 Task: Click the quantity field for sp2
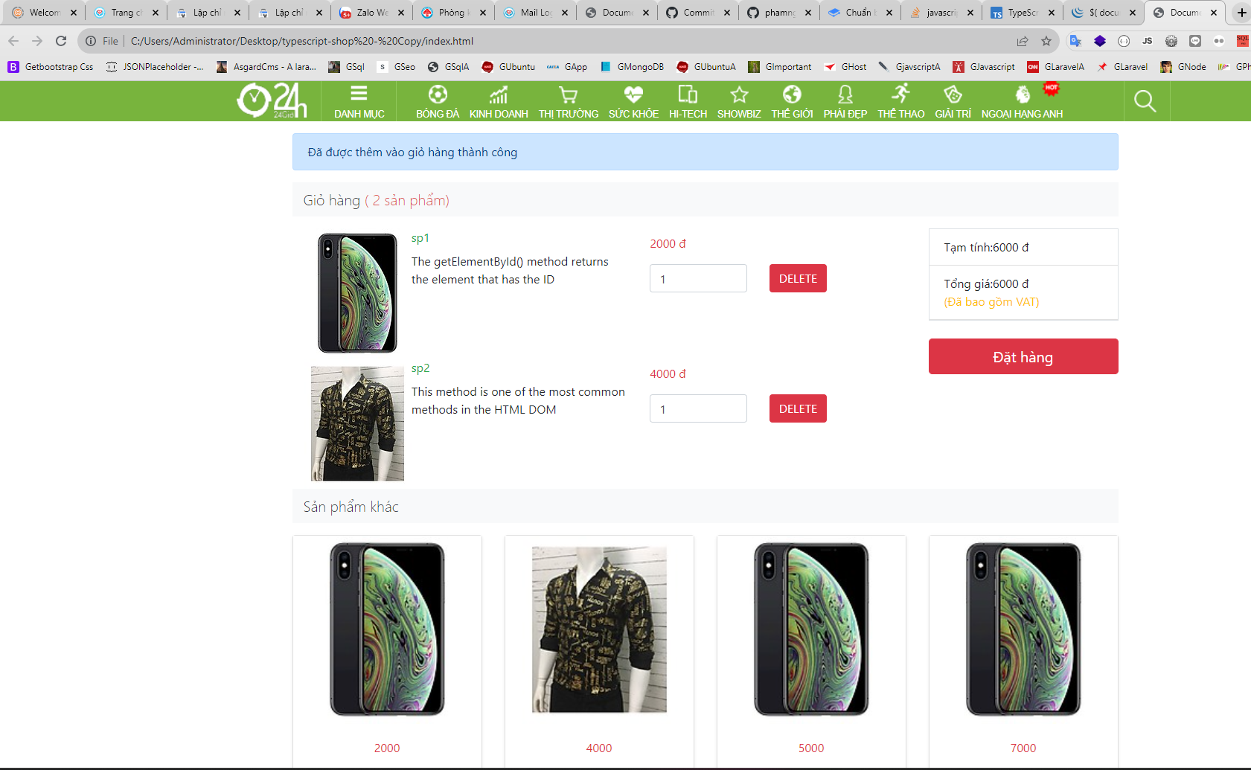[x=698, y=408]
